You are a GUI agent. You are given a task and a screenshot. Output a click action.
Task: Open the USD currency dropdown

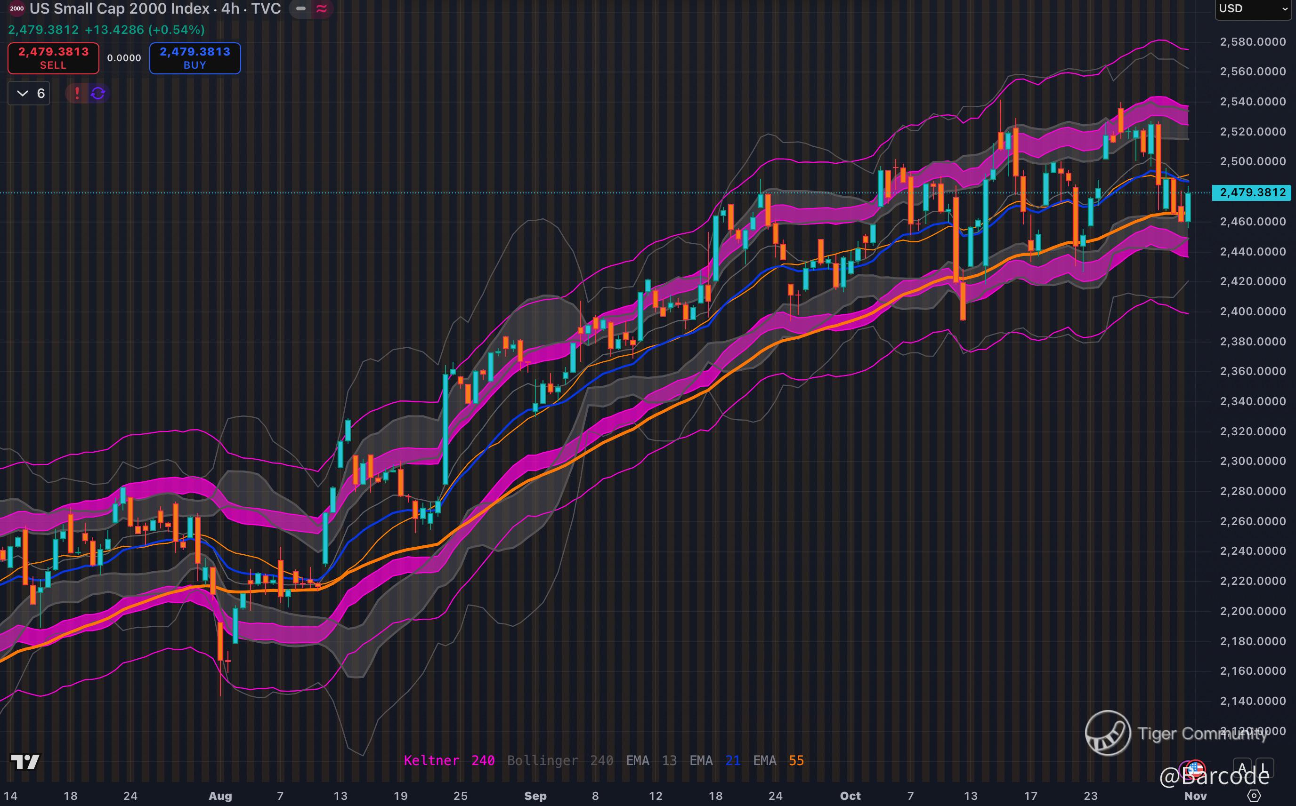click(1252, 8)
